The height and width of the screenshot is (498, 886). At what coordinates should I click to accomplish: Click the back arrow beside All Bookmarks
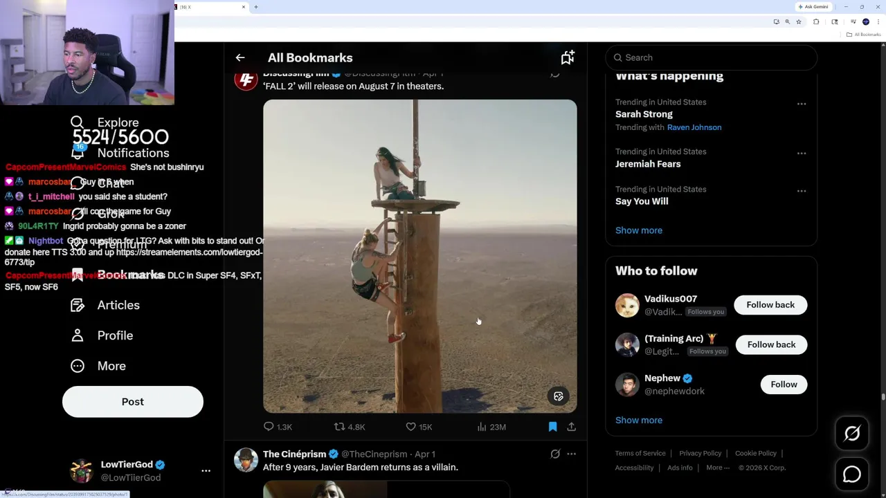point(239,58)
